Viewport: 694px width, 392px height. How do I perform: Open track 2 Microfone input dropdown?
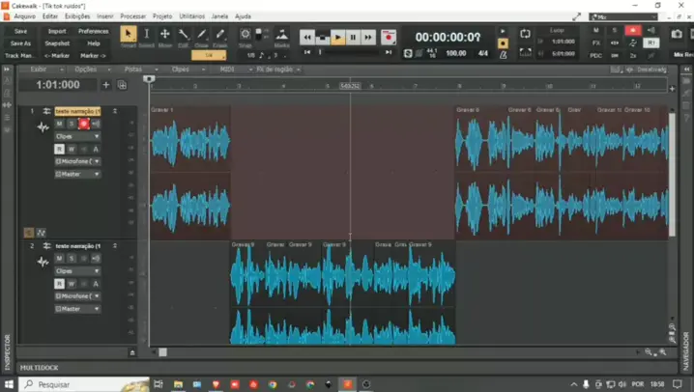pyautogui.click(x=77, y=296)
